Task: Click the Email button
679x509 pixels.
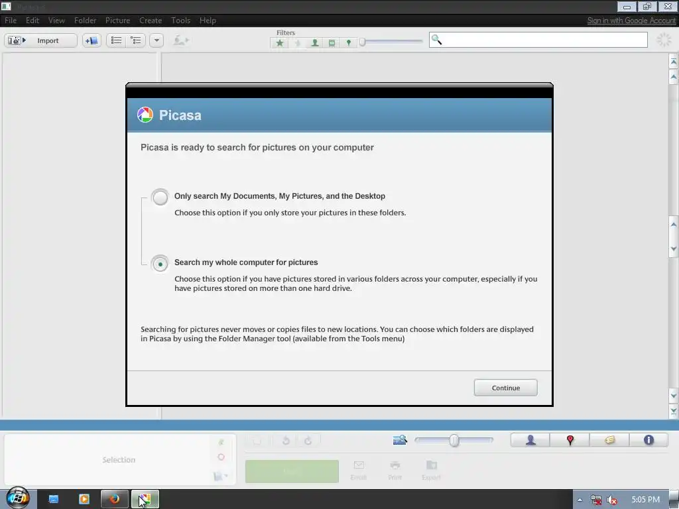Action: pos(359,470)
